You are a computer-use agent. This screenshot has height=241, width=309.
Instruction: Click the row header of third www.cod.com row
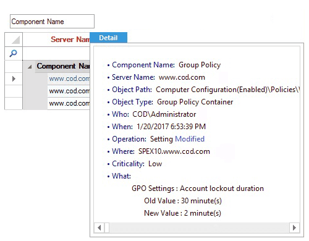tap(14, 103)
